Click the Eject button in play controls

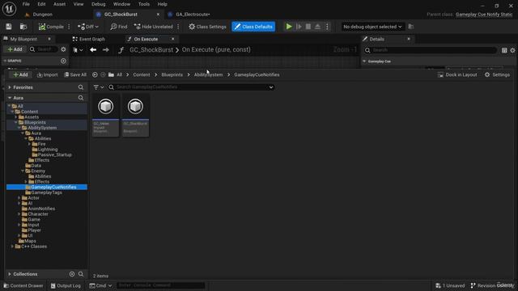(317, 27)
